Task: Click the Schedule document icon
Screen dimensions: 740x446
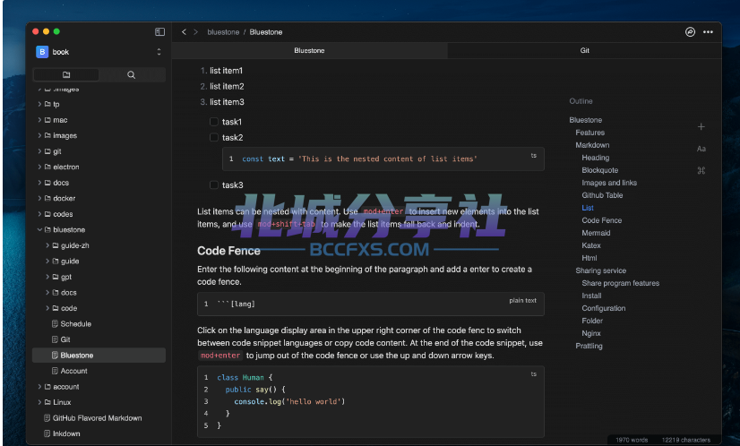Action: (55, 324)
